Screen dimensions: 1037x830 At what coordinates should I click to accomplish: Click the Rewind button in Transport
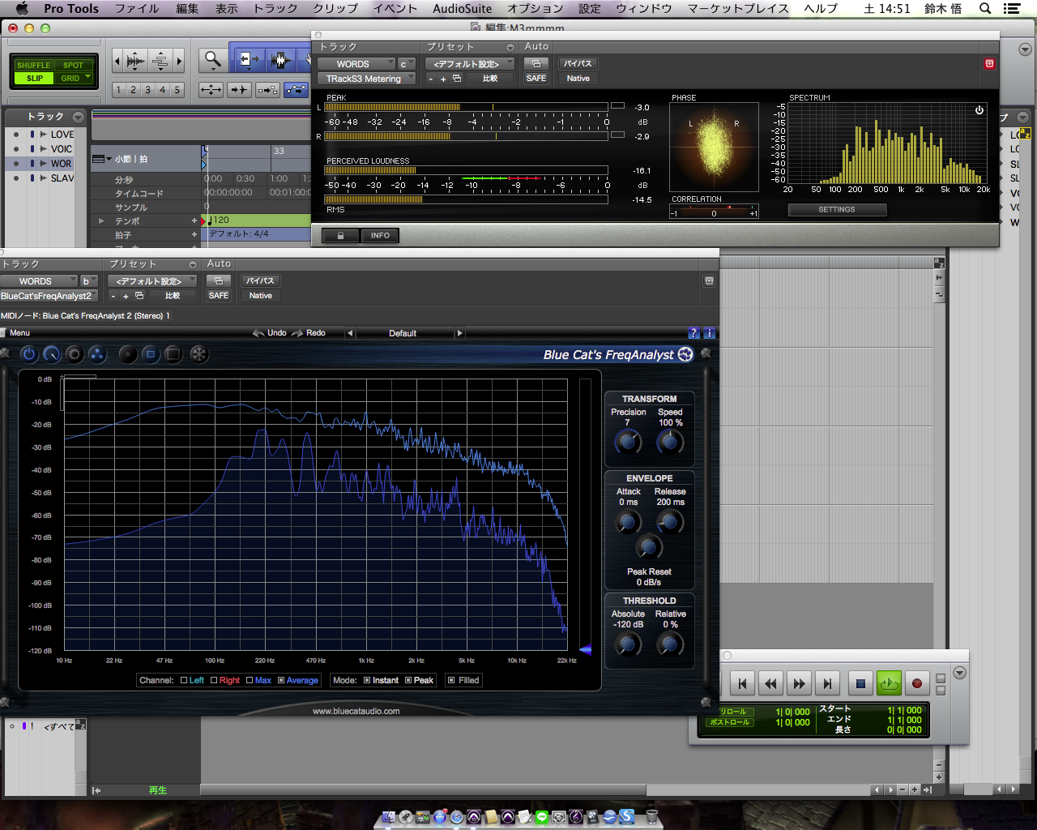point(770,684)
